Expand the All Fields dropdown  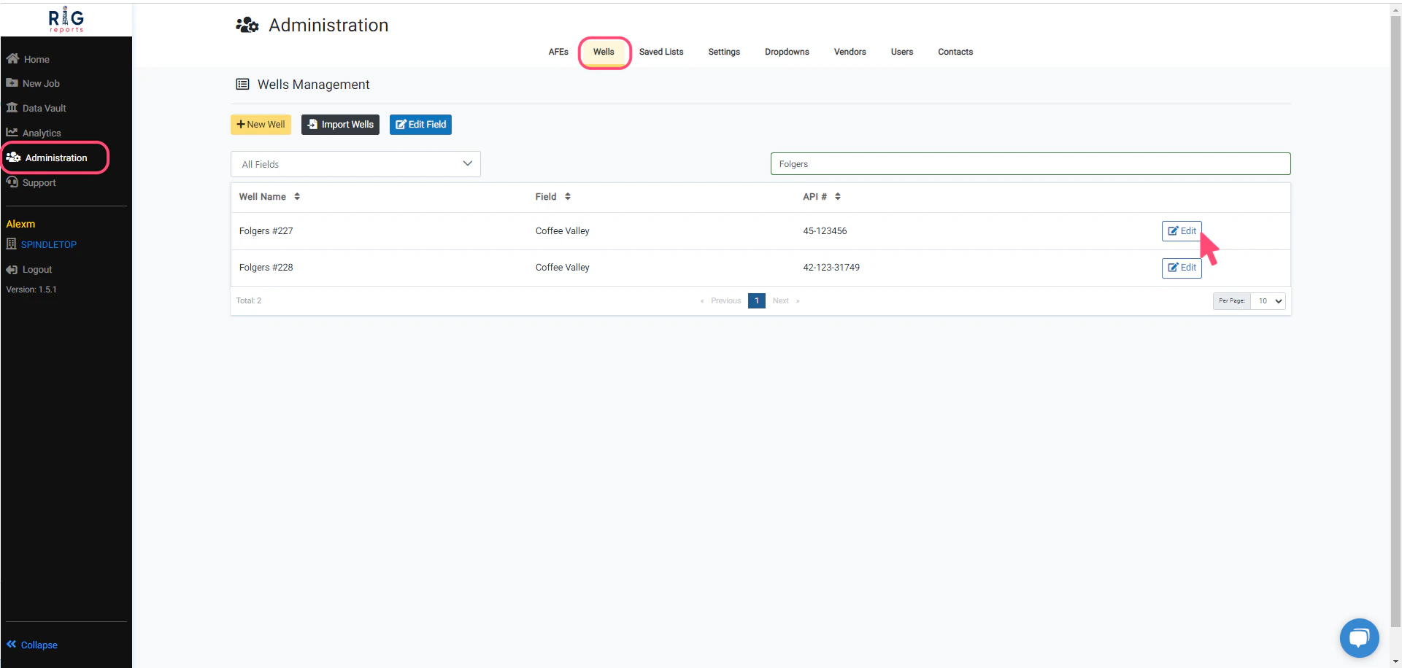[x=355, y=164]
